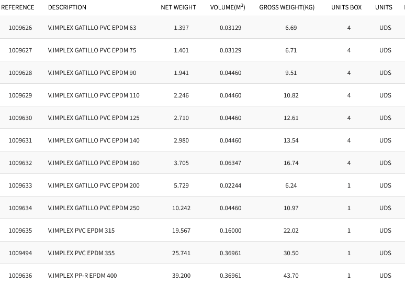Select the VOLUME(M3) column header
Viewport: 405px width, 284px height.
tap(228, 7)
